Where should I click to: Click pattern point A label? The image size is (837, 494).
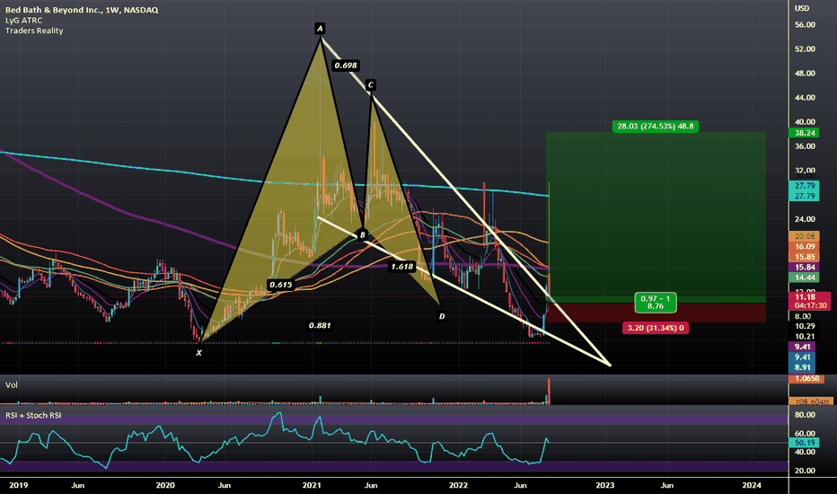click(x=320, y=29)
